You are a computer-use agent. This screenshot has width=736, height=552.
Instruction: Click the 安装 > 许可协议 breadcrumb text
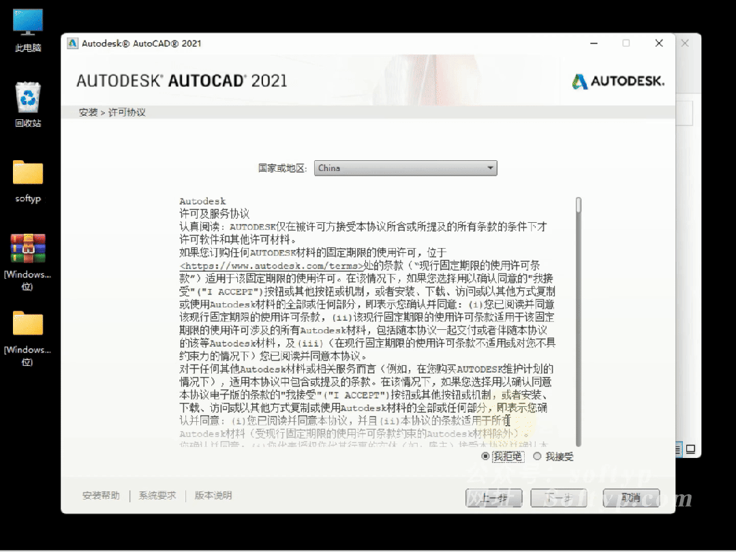[112, 112]
